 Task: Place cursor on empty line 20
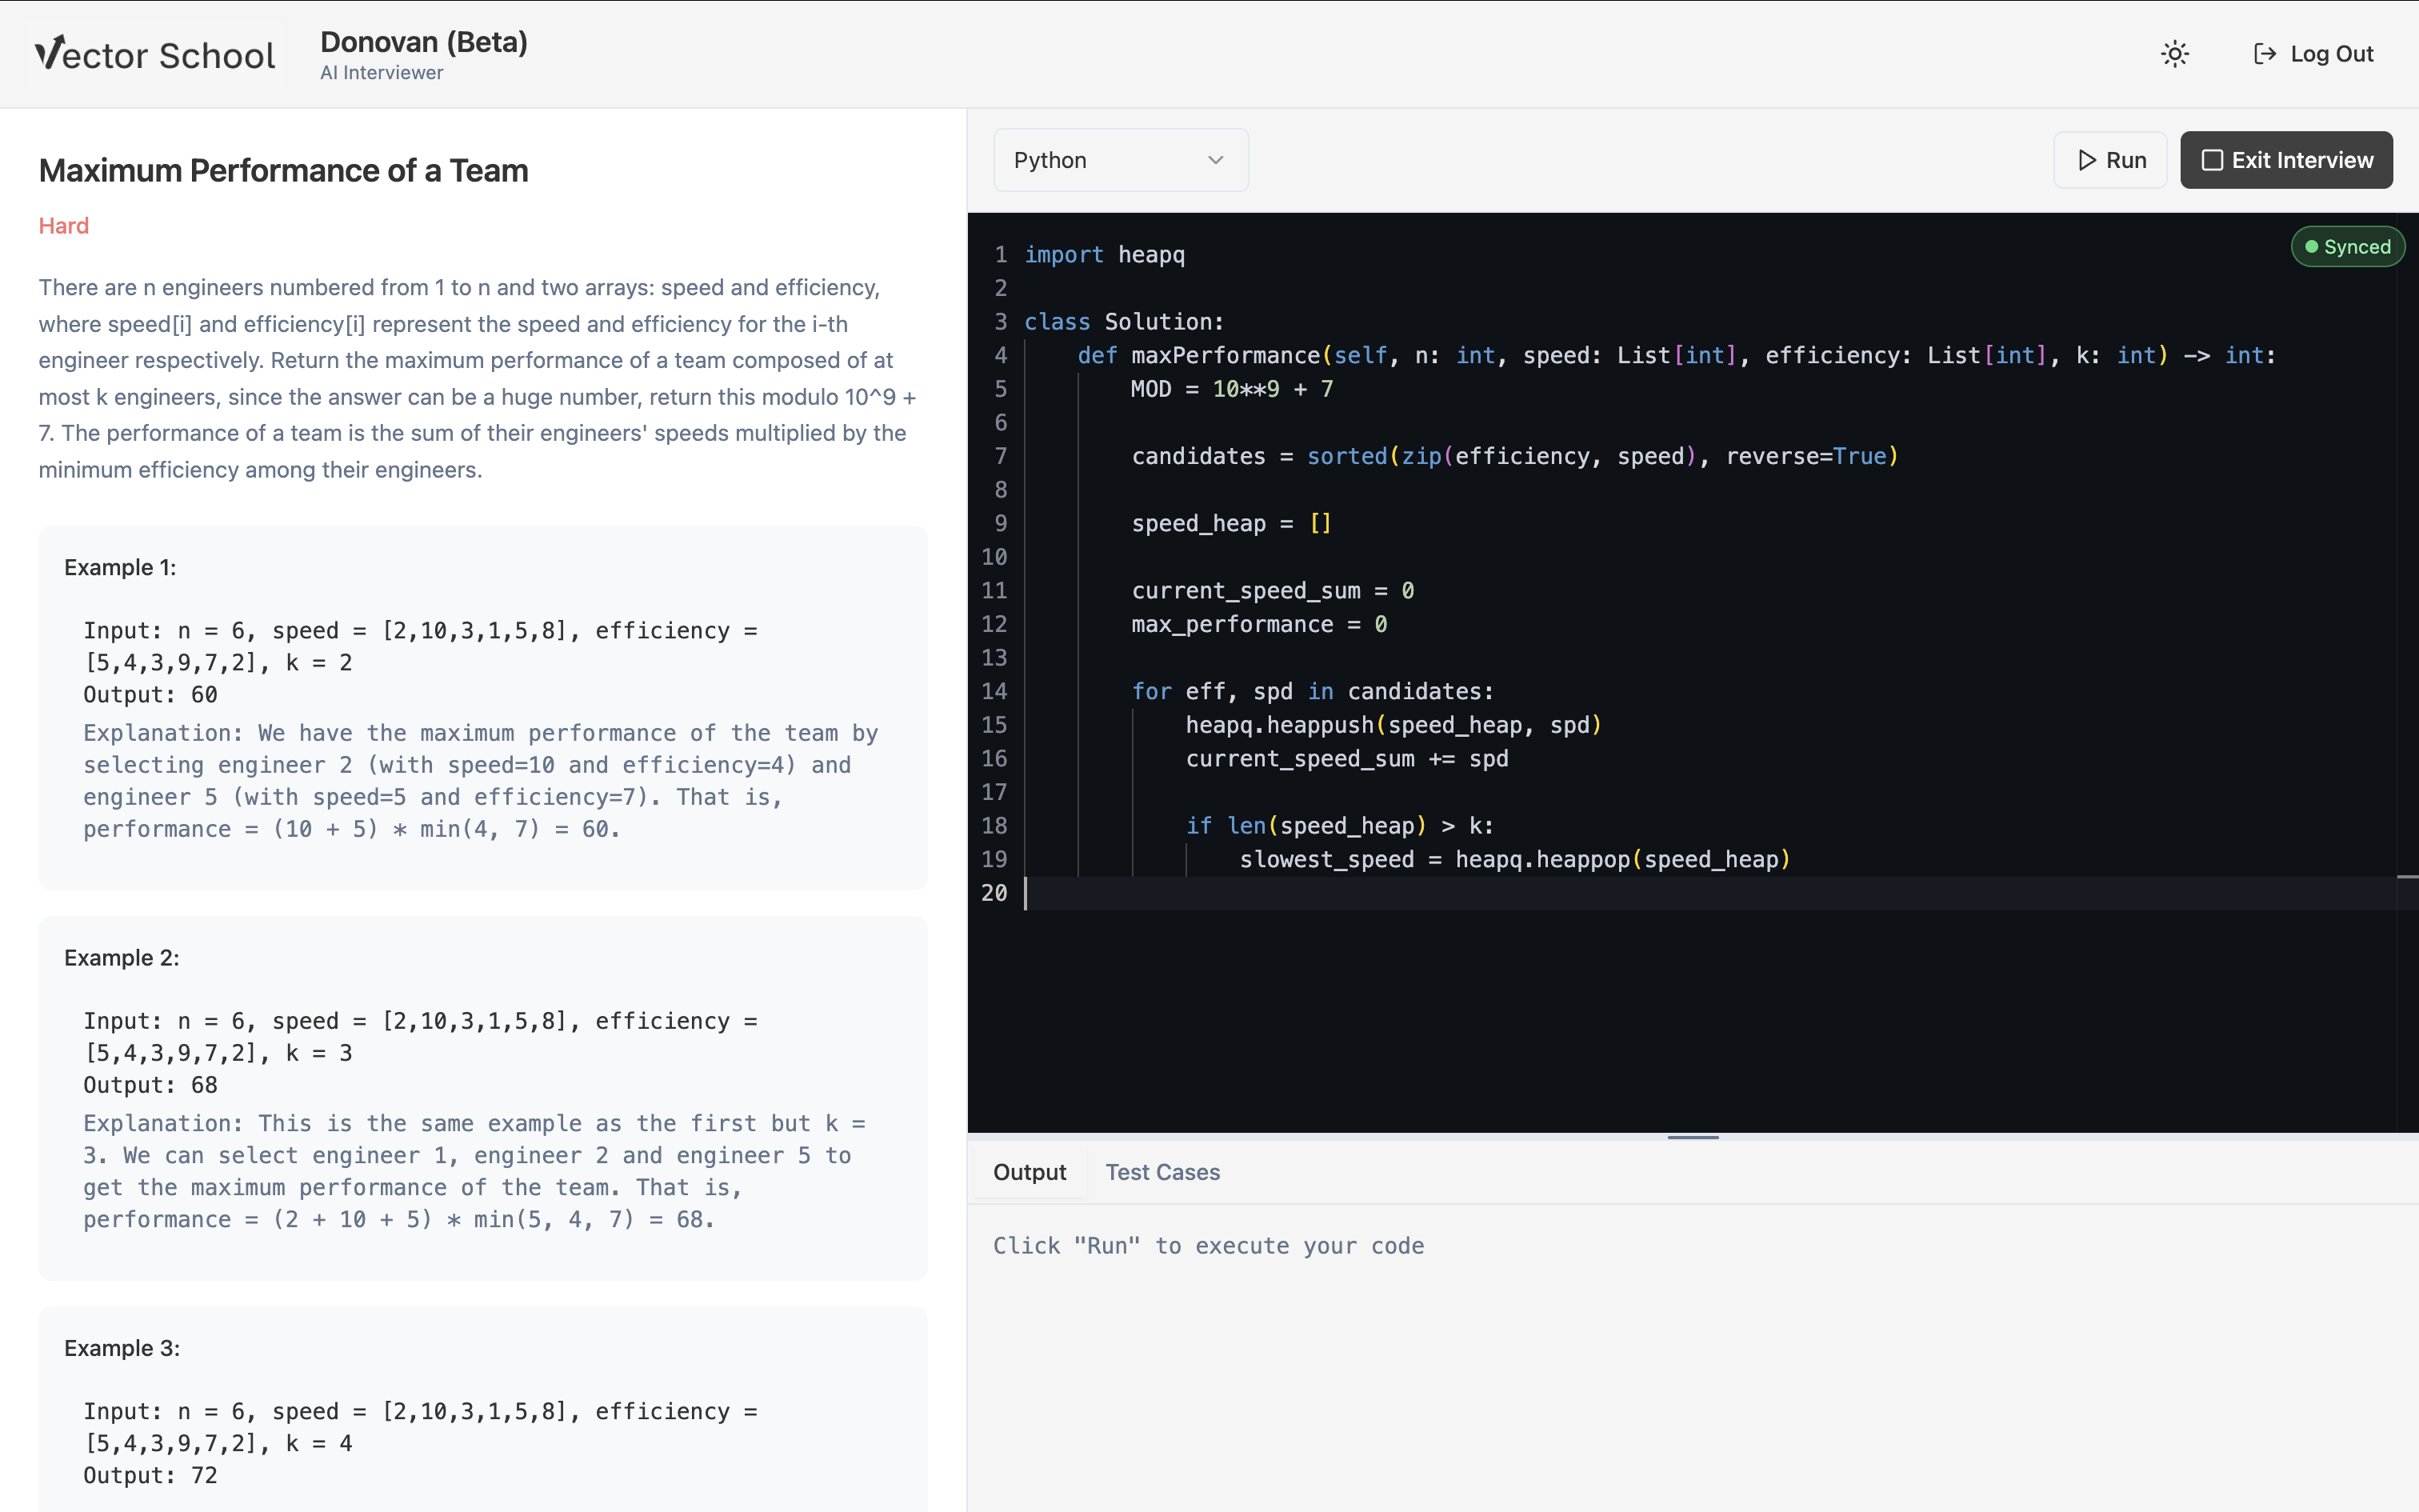pyautogui.click(x=1399, y=893)
